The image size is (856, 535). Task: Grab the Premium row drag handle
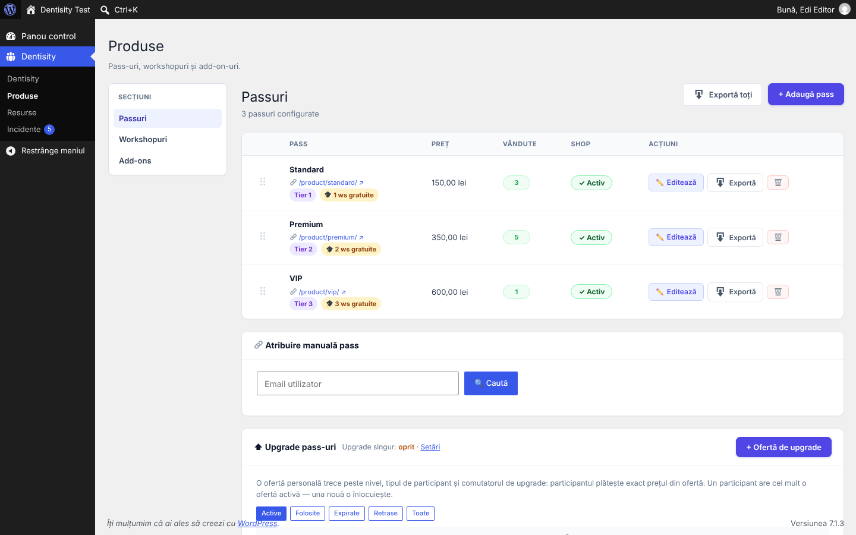(x=263, y=237)
